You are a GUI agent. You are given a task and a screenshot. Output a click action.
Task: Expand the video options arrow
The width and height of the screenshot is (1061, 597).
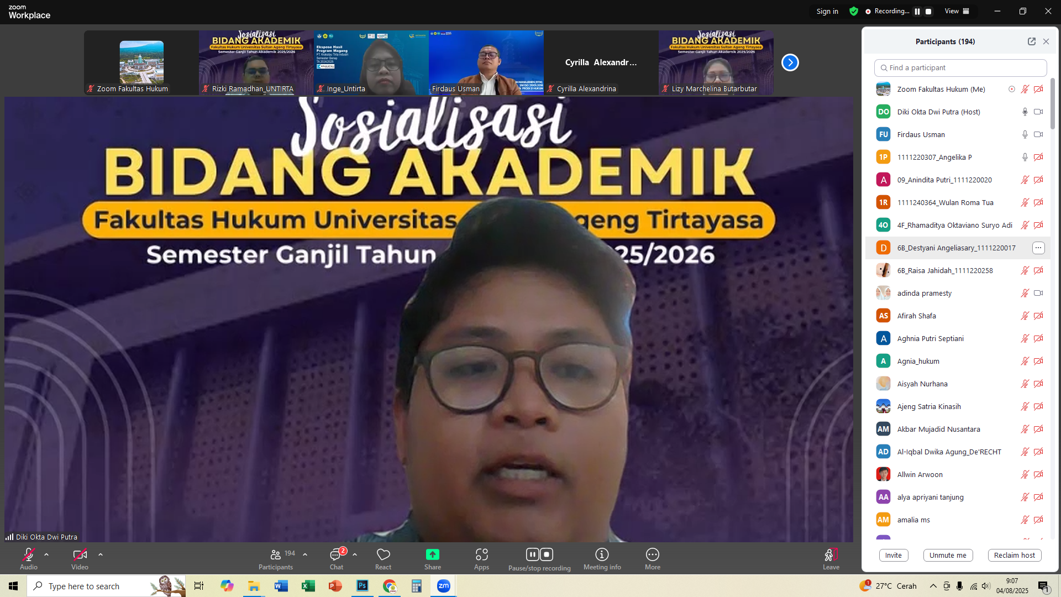(x=101, y=554)
